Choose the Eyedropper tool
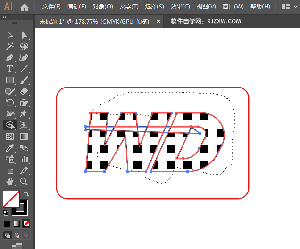Viewport: 300px width, 249px height. click(10, 148)
